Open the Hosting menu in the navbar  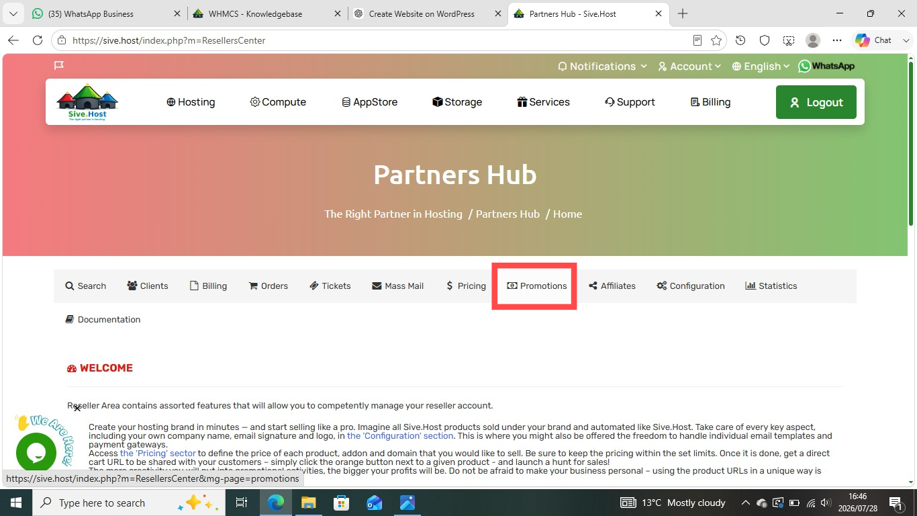(191, 102)
